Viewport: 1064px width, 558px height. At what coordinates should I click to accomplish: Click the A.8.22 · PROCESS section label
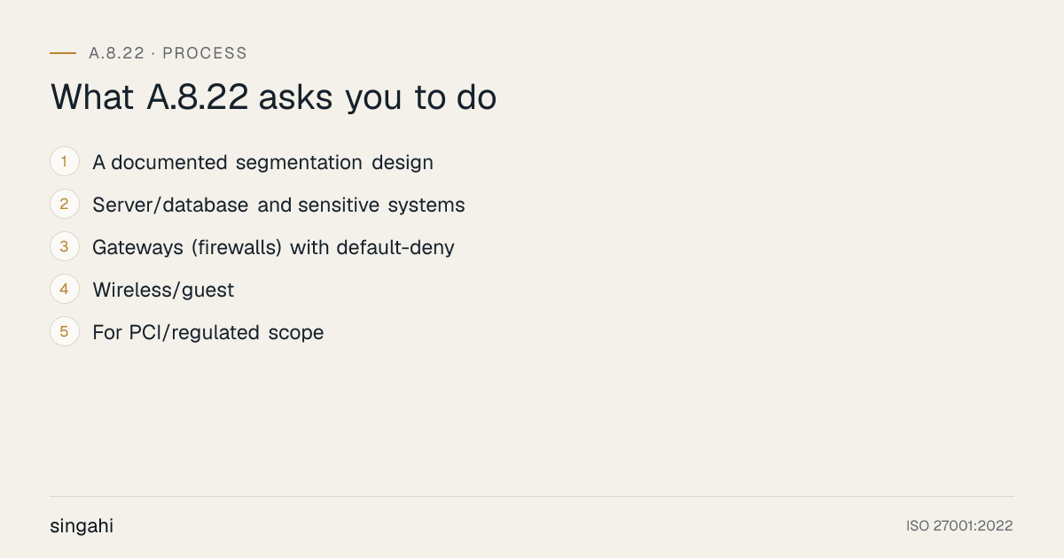point(168,53)
